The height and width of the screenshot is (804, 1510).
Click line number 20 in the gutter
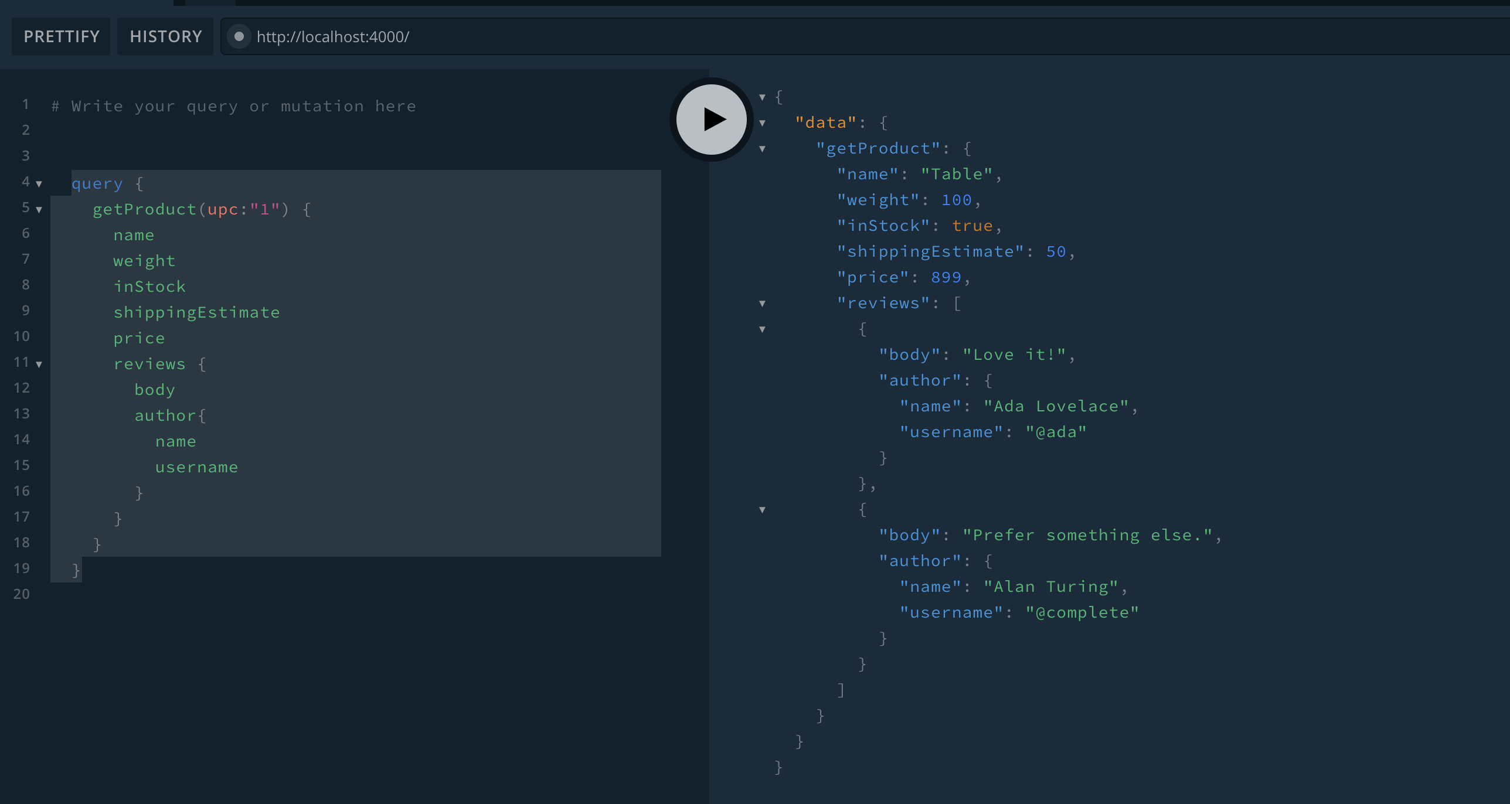[x=22, y=594]
